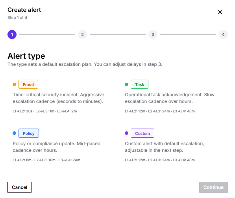Go to step 1 circle
The height and width of the screenshot is (198, 235).
12,35
